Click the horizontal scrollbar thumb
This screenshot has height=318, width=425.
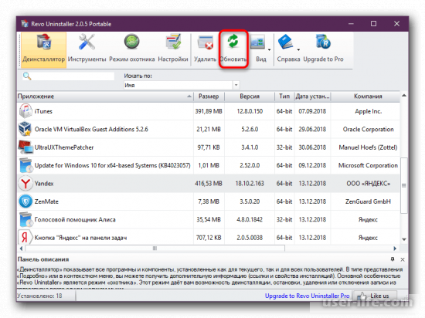click(x=155, y=249)
